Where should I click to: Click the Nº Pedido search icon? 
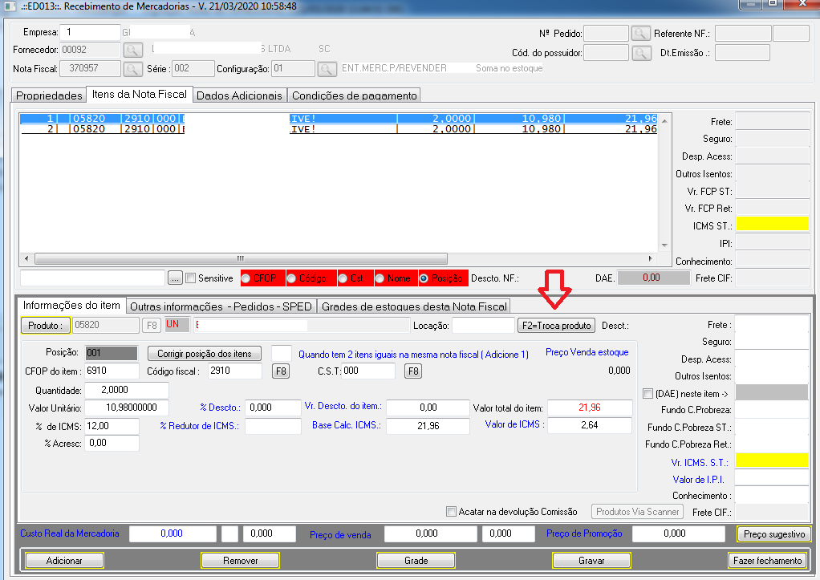(639, 34)
